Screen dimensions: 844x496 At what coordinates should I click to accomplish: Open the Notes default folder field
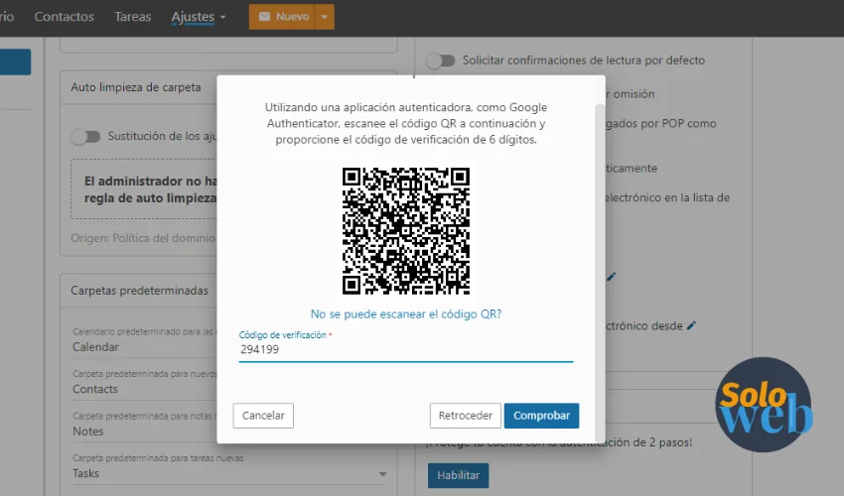[x=144, y=431]
